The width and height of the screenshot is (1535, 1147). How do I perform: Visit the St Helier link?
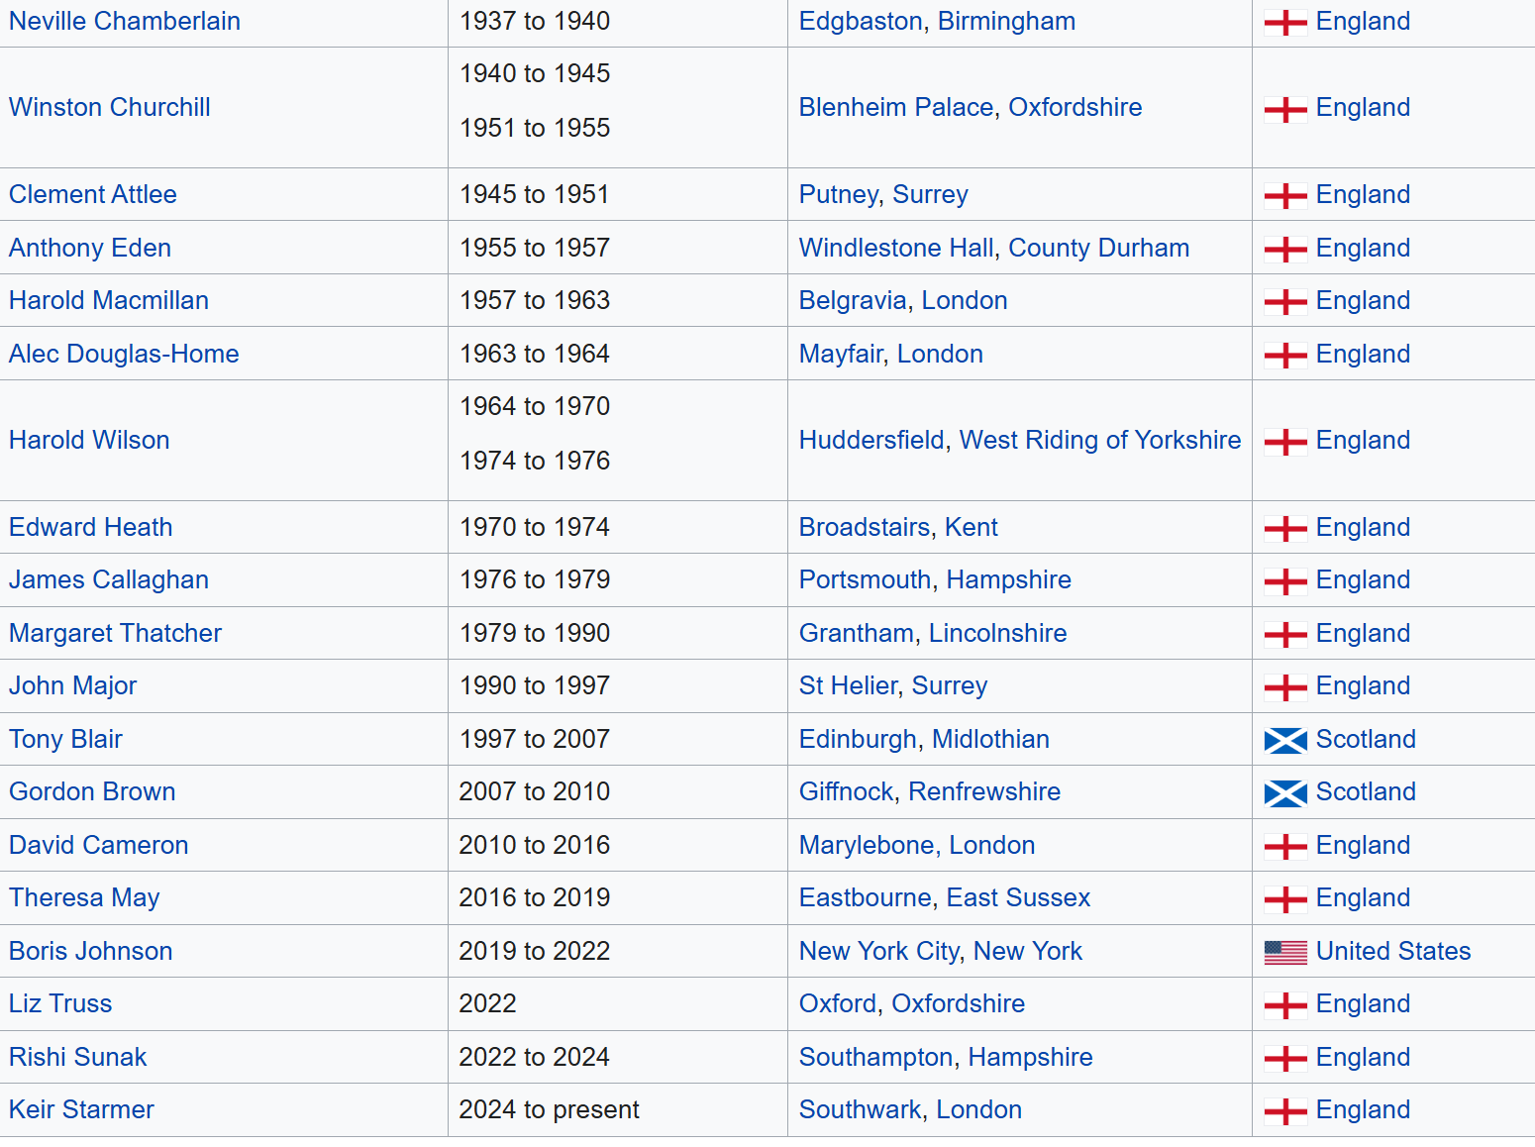pos(848,686)
